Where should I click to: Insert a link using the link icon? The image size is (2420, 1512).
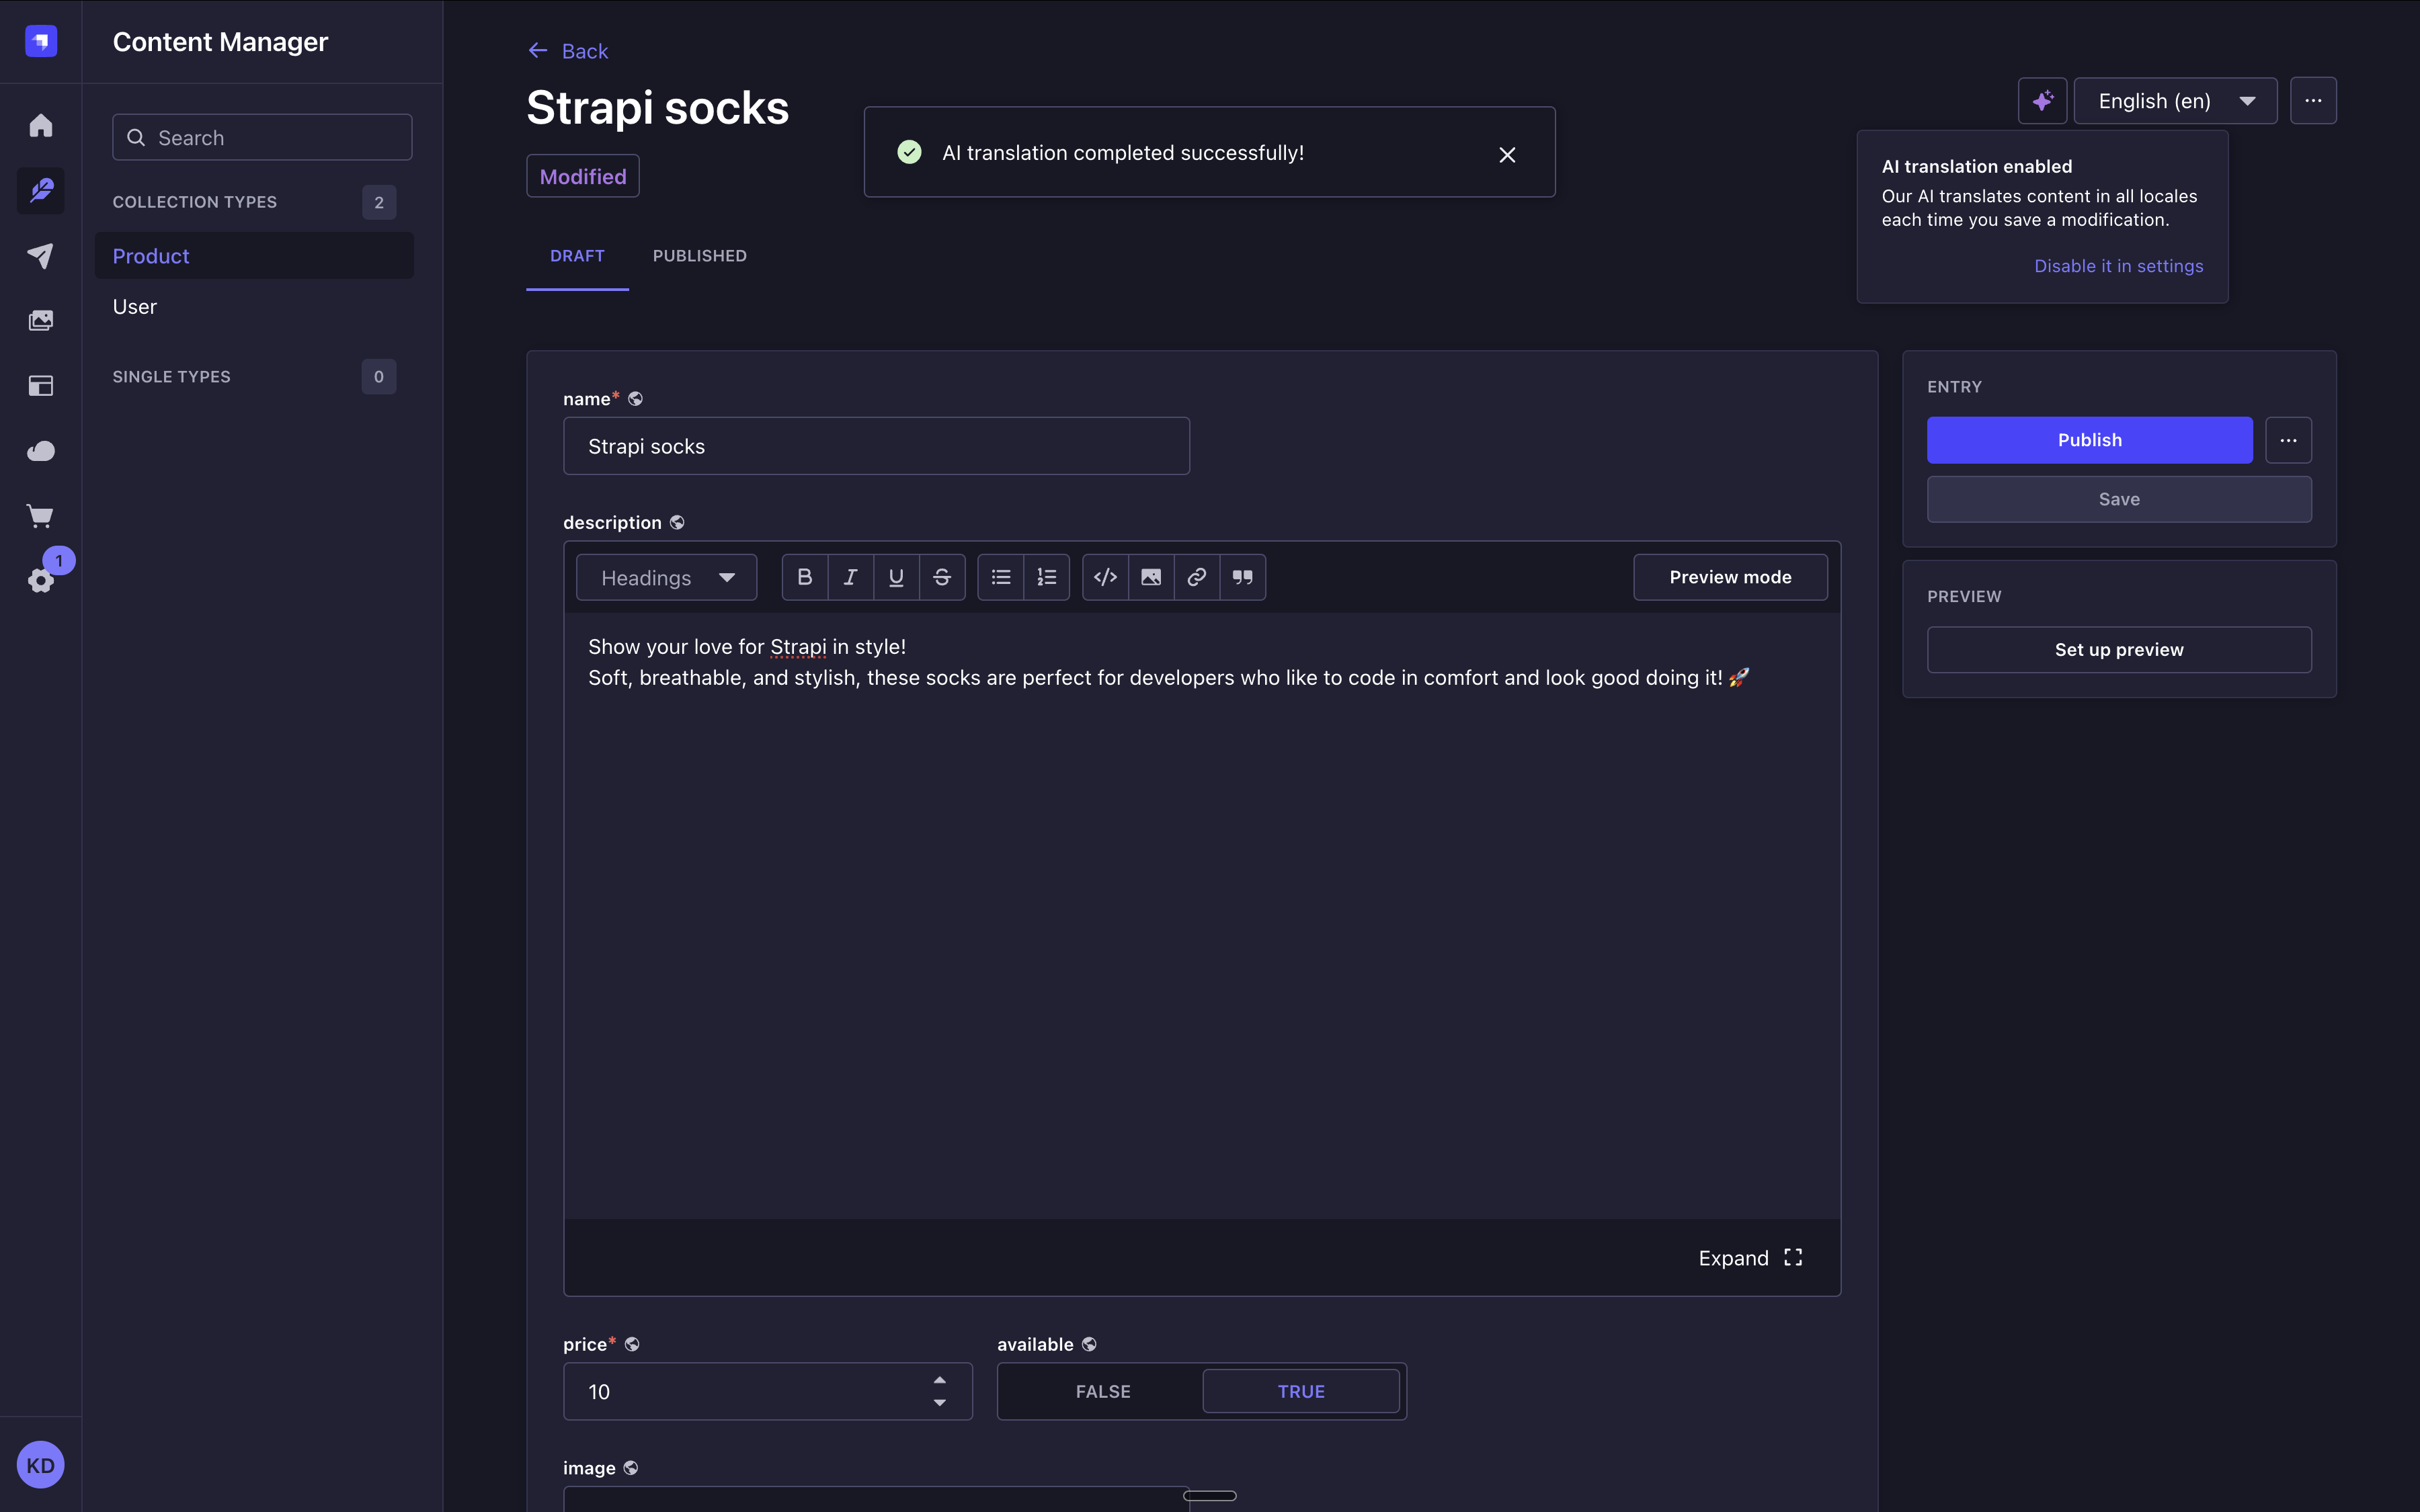point(1196,577)
